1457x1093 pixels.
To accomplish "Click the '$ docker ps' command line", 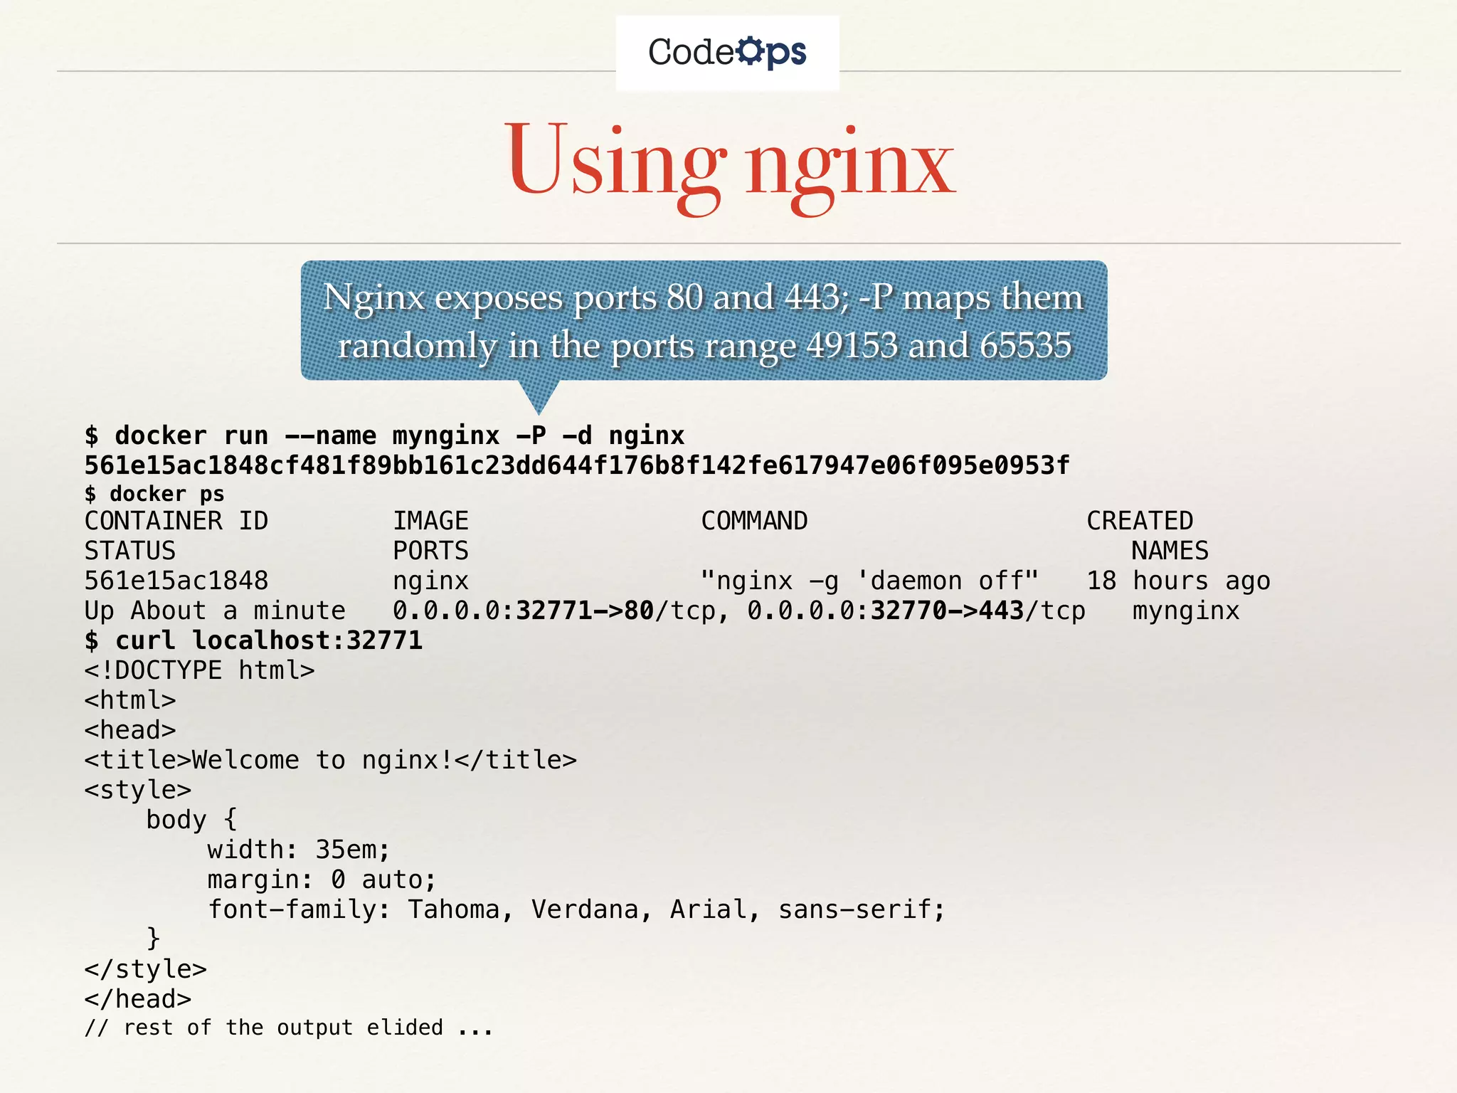I will [x=154, y=494].
